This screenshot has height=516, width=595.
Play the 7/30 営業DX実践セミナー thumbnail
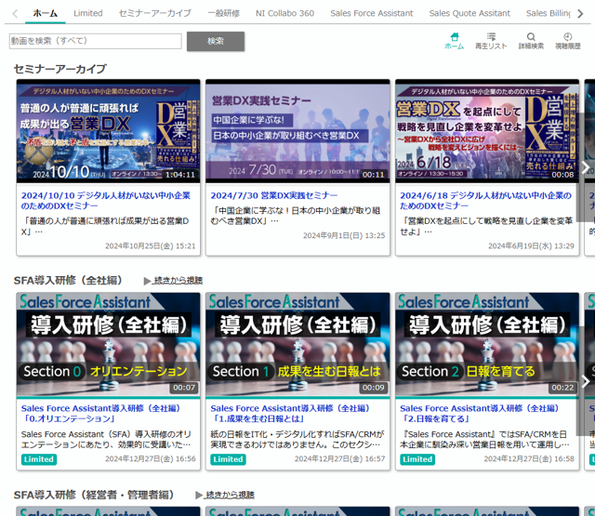tap(297, 131)
